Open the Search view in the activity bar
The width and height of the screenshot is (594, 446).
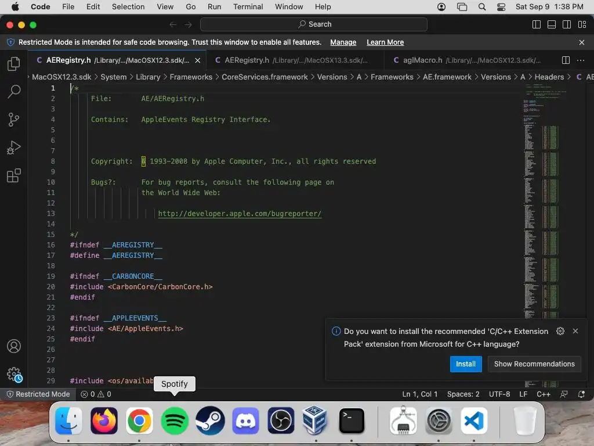click(x=14, y=91)
